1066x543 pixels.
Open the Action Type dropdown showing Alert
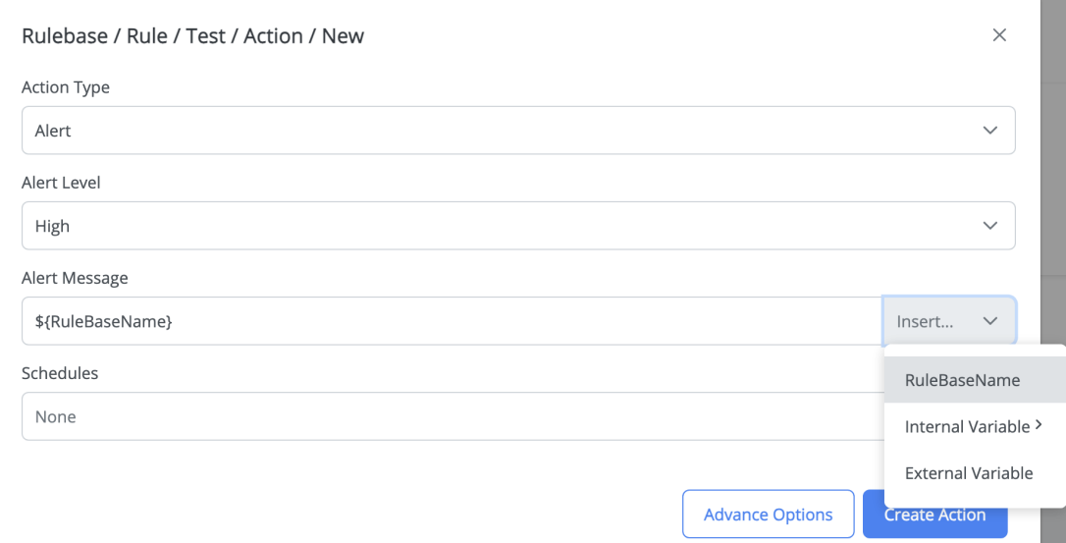491,131
